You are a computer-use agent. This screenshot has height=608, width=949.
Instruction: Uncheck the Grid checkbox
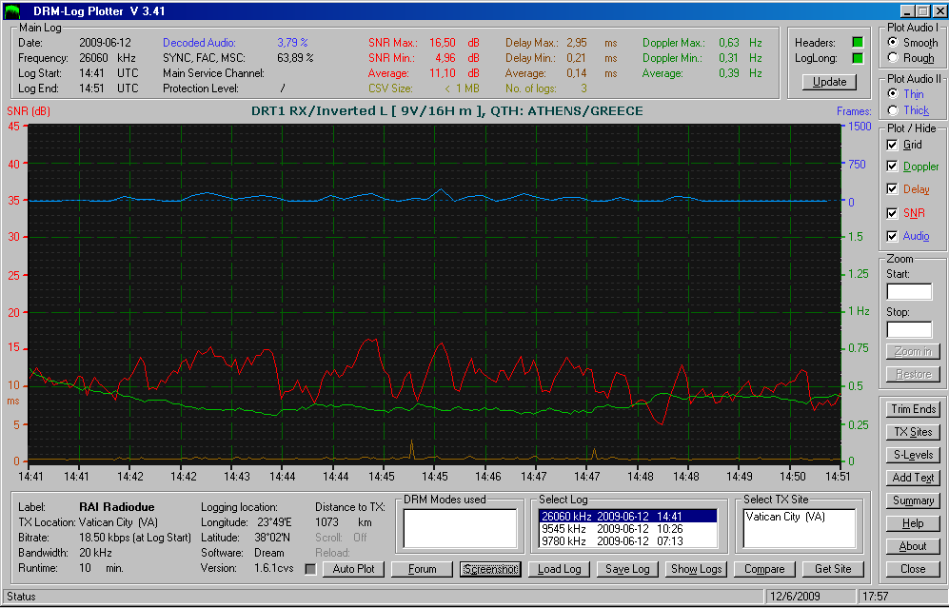tap(892, 145)
